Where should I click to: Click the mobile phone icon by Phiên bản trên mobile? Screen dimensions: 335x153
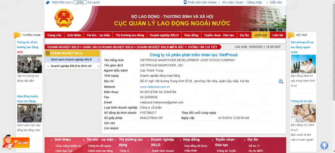pos(185,2)
